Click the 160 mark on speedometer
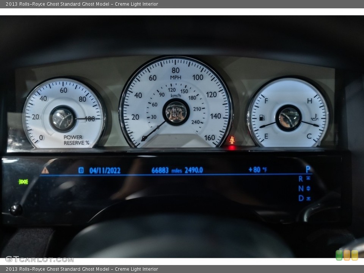This screenshot has width=364, height=273. pyautogui.click(x=210, y=138)
